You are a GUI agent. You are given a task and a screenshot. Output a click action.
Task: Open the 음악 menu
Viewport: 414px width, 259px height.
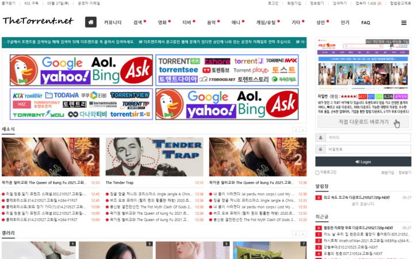click(x=211, y=22)
